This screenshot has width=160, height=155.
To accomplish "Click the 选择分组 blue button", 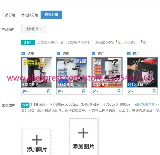I will (x=51, y=15).
